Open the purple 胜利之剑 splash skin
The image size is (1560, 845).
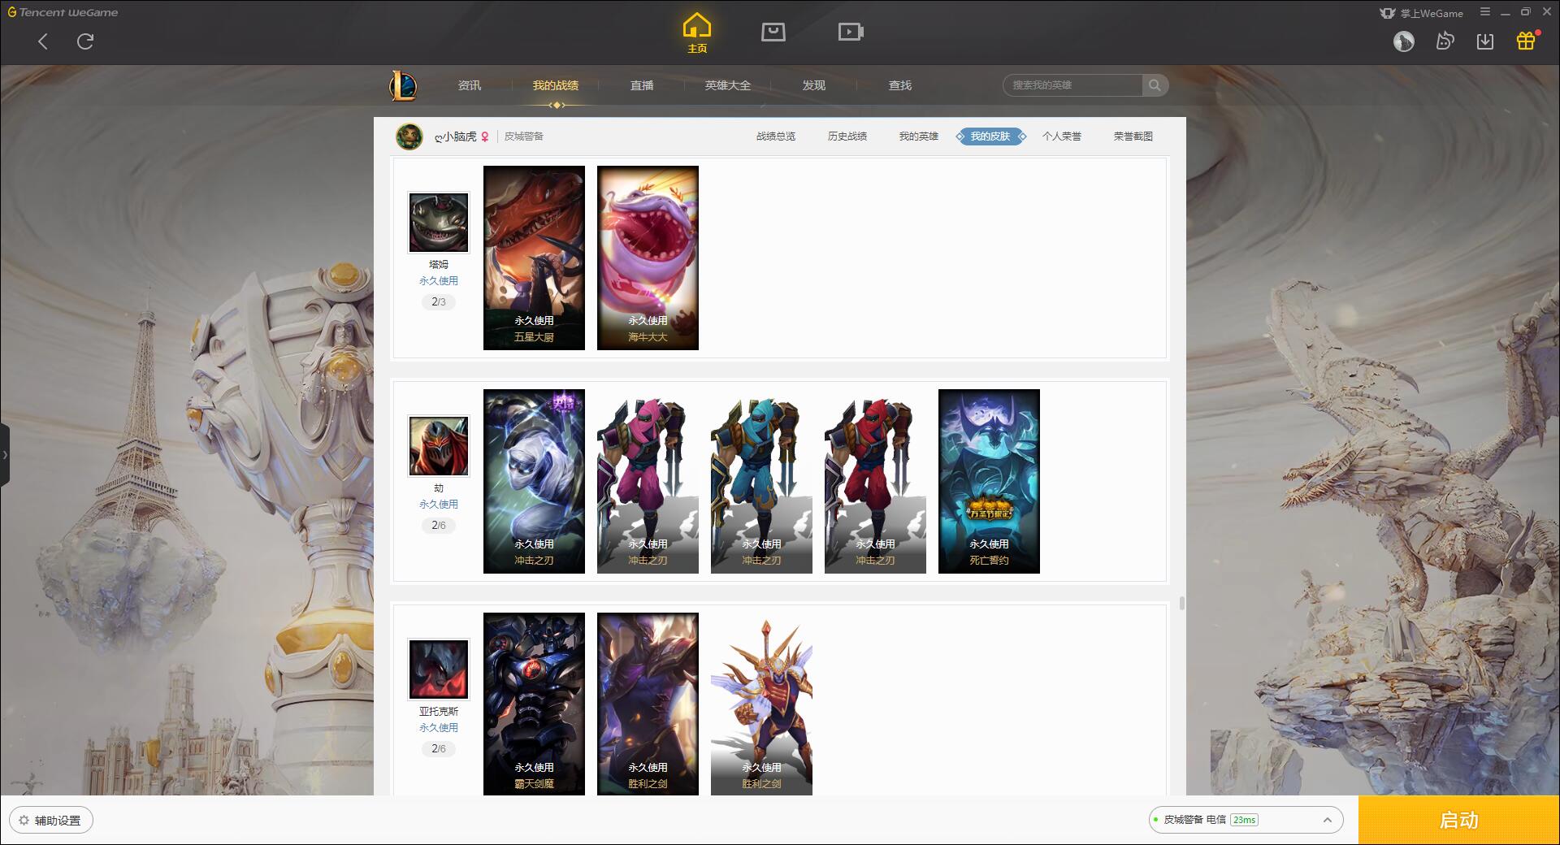(648, 704)
